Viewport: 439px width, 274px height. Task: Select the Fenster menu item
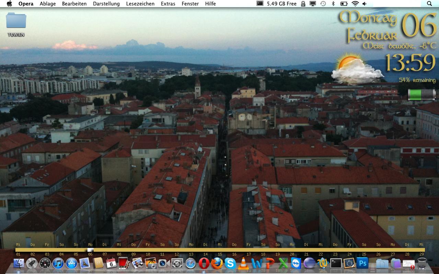point(190,4)
